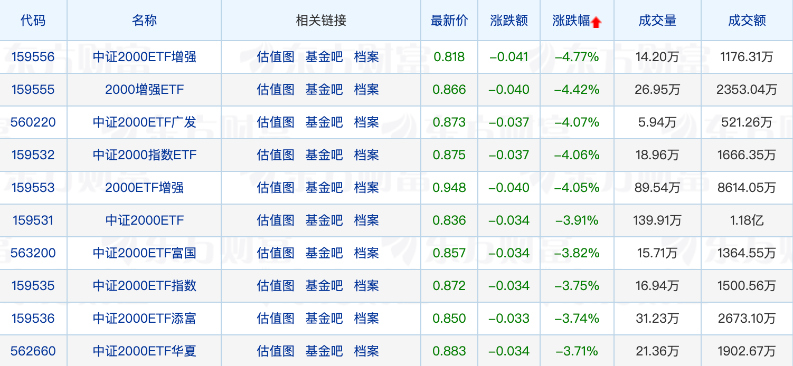Open fund code 159556 link
The width and height of the screenshot is (793, 366).
(33, 56)
